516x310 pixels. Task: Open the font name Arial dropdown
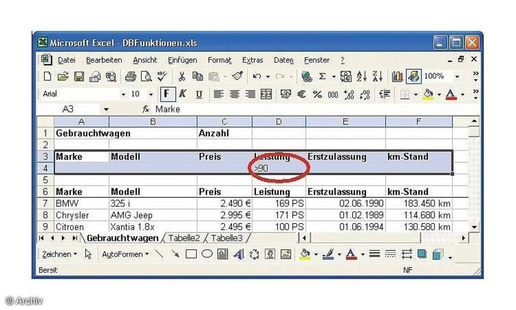(x=123, y=94)
